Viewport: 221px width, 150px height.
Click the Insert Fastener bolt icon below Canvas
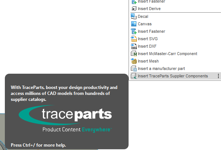[134, 31]
